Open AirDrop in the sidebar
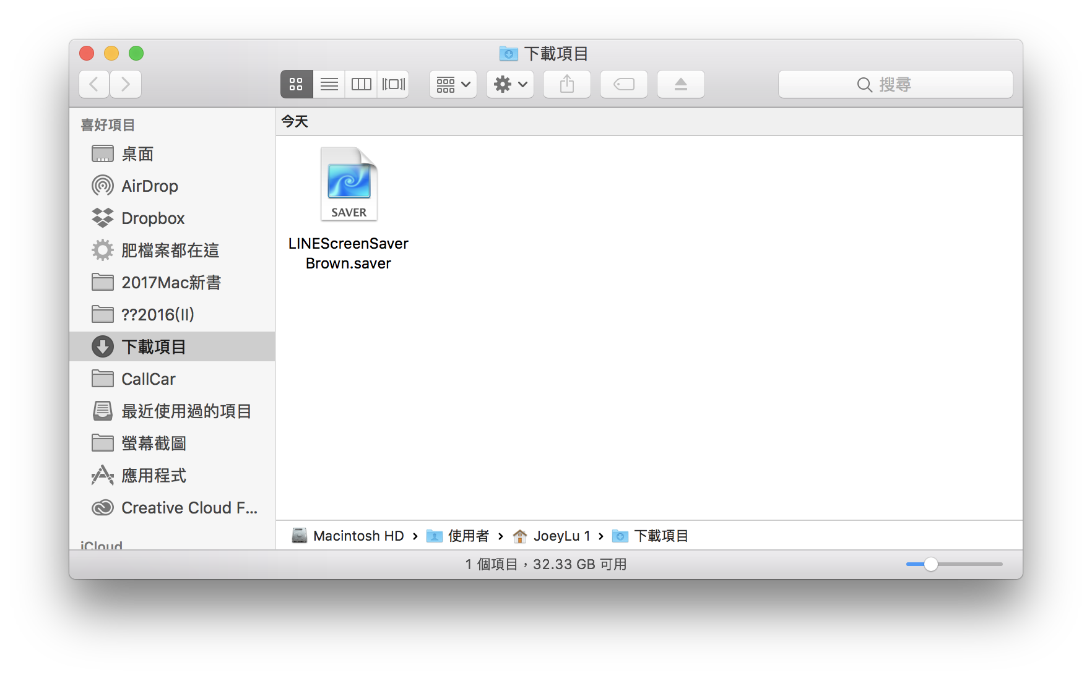This screenshot has height=678, width=1092. (172, 186)
